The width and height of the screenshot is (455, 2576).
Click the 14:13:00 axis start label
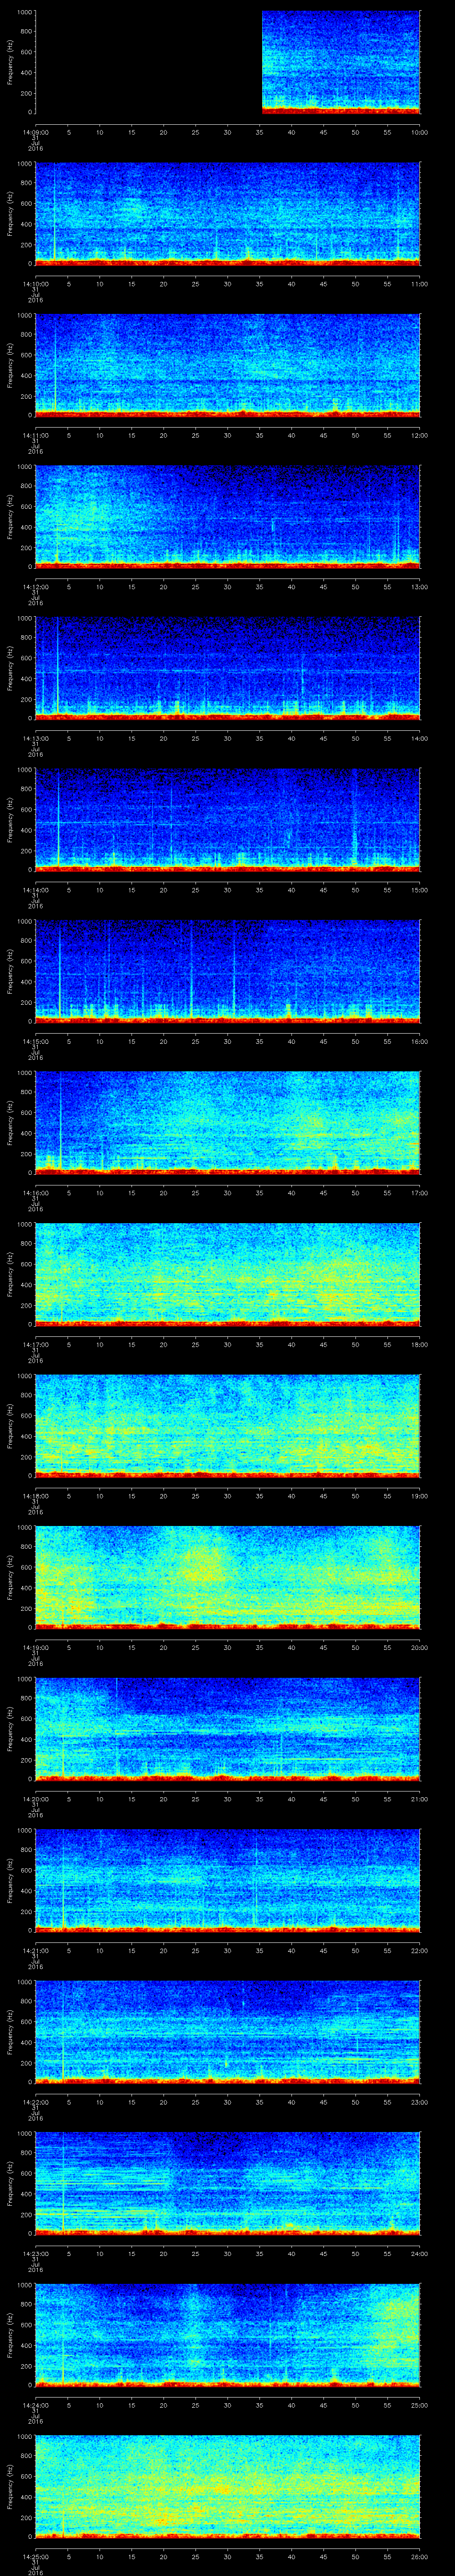click(x=36, y=738)
